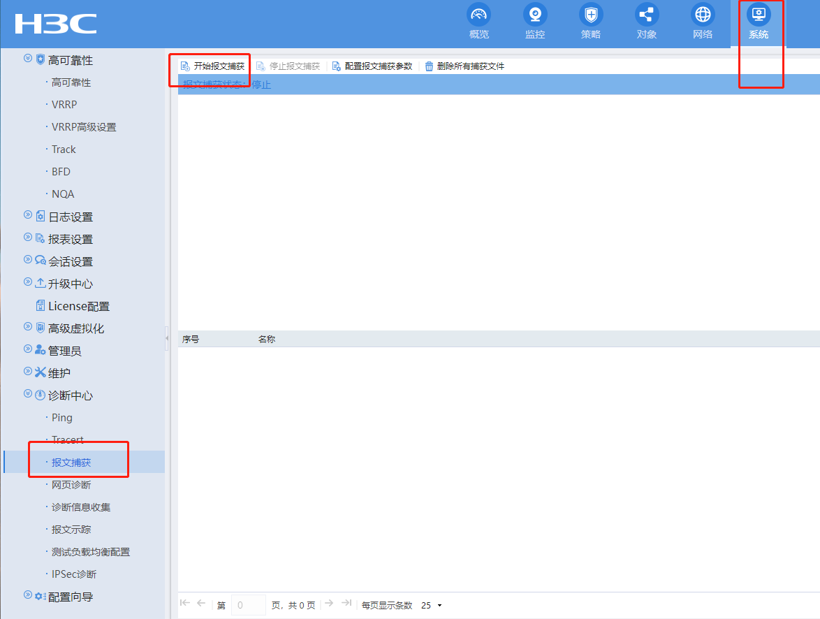Expand the 日志设置 tree group

click(28, 214)
